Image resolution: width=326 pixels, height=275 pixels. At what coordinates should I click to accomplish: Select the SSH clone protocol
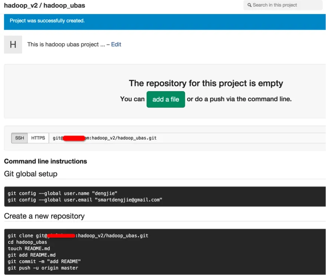pos(20,138)
